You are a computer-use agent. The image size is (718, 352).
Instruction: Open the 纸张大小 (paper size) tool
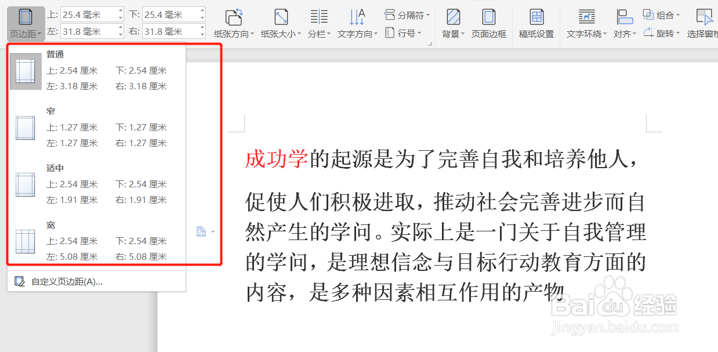tap(281, 19)
